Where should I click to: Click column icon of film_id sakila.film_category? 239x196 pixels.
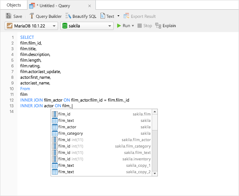tap(55, 146)
